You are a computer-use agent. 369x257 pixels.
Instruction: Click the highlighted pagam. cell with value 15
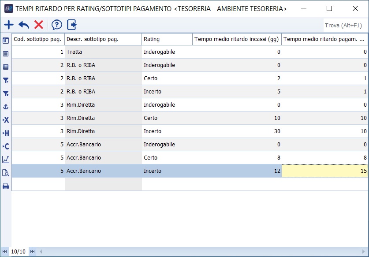pyautogui.click(x=325, y=171)
